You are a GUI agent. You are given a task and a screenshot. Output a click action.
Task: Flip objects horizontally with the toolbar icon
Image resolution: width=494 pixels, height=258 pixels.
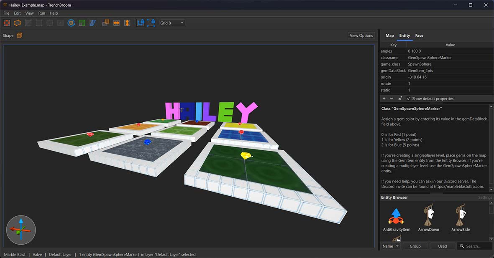116,23
